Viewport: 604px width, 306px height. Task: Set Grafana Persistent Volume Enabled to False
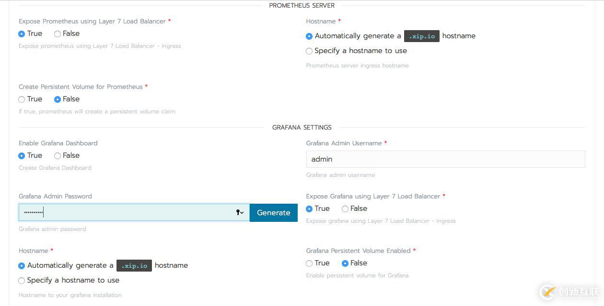345,263
